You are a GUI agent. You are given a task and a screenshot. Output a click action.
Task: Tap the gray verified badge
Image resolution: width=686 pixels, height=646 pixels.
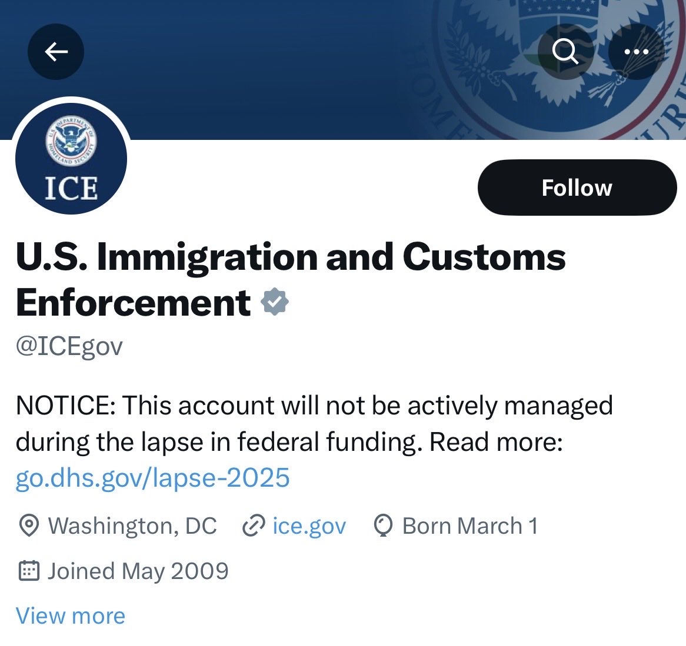tap(275, 302)
